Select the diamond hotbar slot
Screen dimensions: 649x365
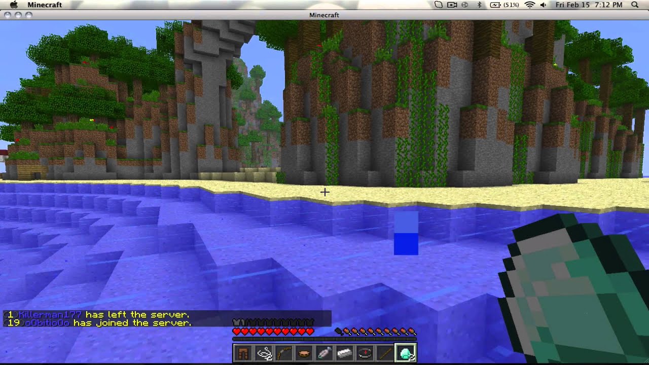[x=406, y=353]
